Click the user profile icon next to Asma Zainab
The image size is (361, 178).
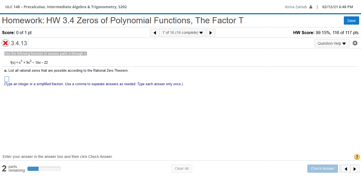tap(311, 7)
